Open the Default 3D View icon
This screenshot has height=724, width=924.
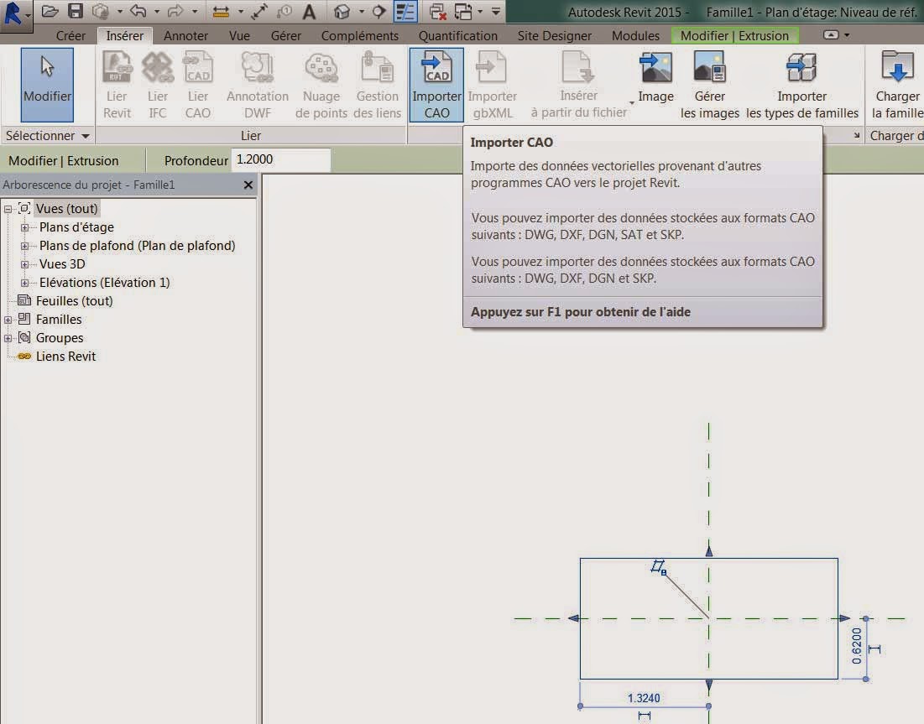tap(342, 11)
